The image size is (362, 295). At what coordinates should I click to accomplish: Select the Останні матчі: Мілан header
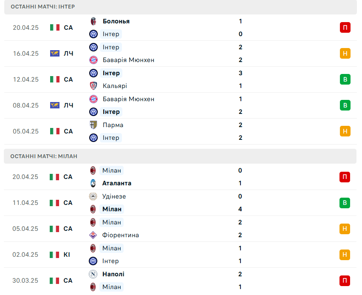(180, 156)
